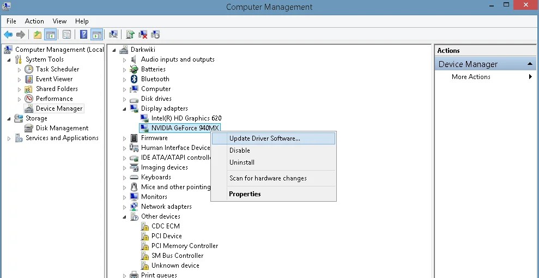
Task: Expand the Services and Applications node
Action: pyautogui.click(x=9, y=138)
